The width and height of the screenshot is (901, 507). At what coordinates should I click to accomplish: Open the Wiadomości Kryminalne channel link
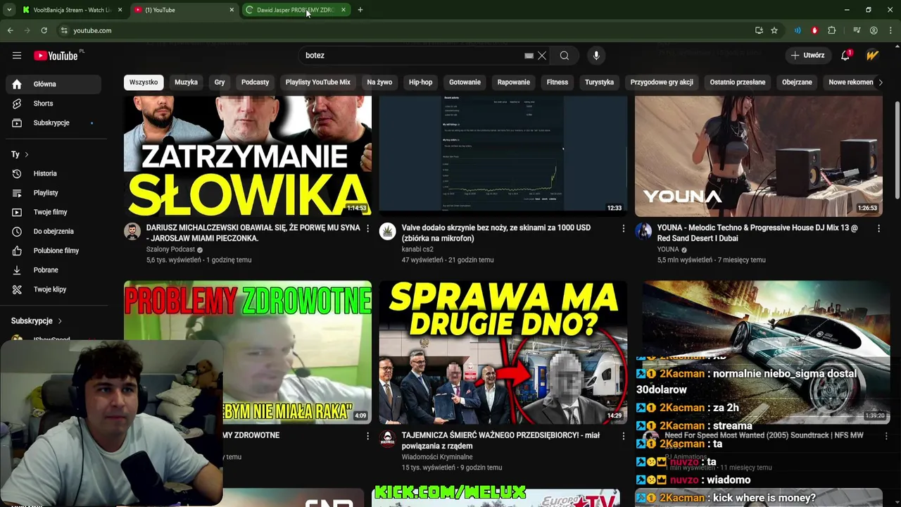pos(437,457)
